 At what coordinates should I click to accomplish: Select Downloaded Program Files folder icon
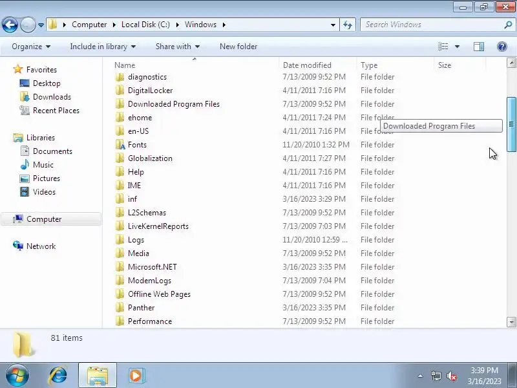pos(120,104)
